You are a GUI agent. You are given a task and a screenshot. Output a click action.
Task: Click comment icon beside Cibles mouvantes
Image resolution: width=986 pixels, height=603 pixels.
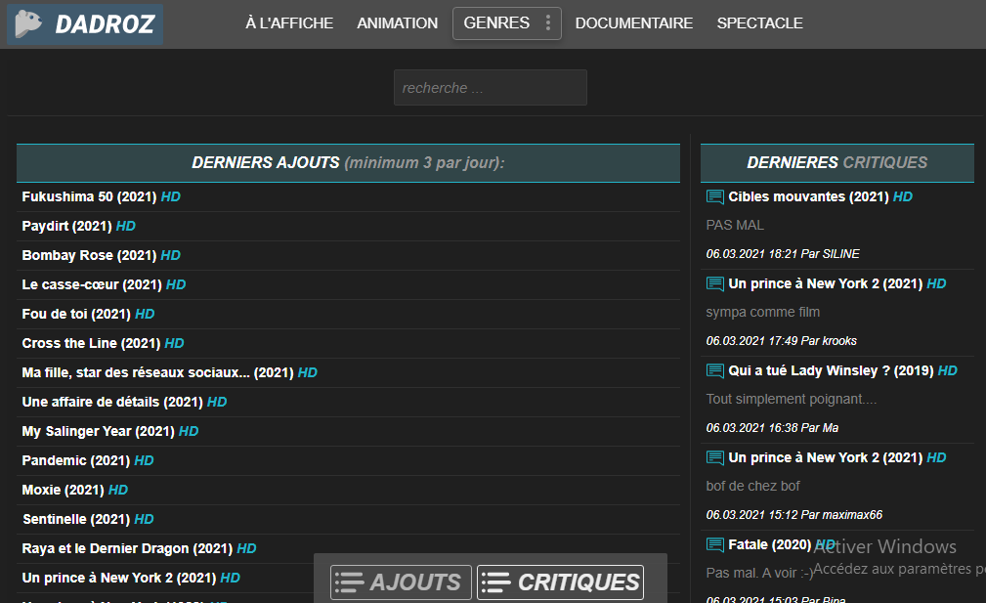point(715,196)
